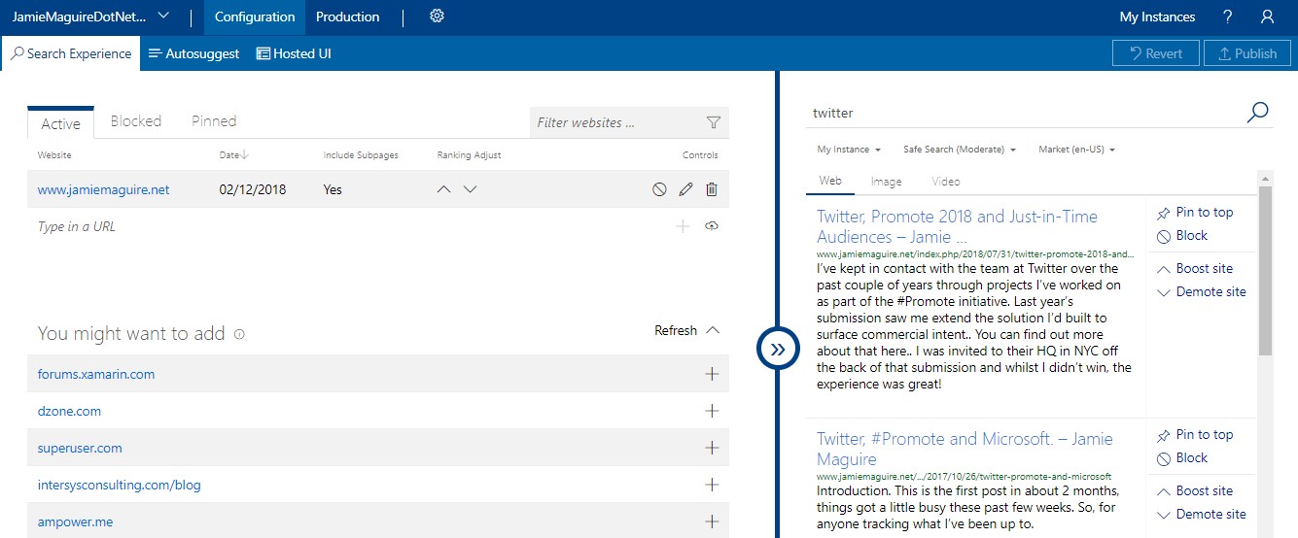Block www.jamiemaguire.net using the block icon

coord(659,190)
